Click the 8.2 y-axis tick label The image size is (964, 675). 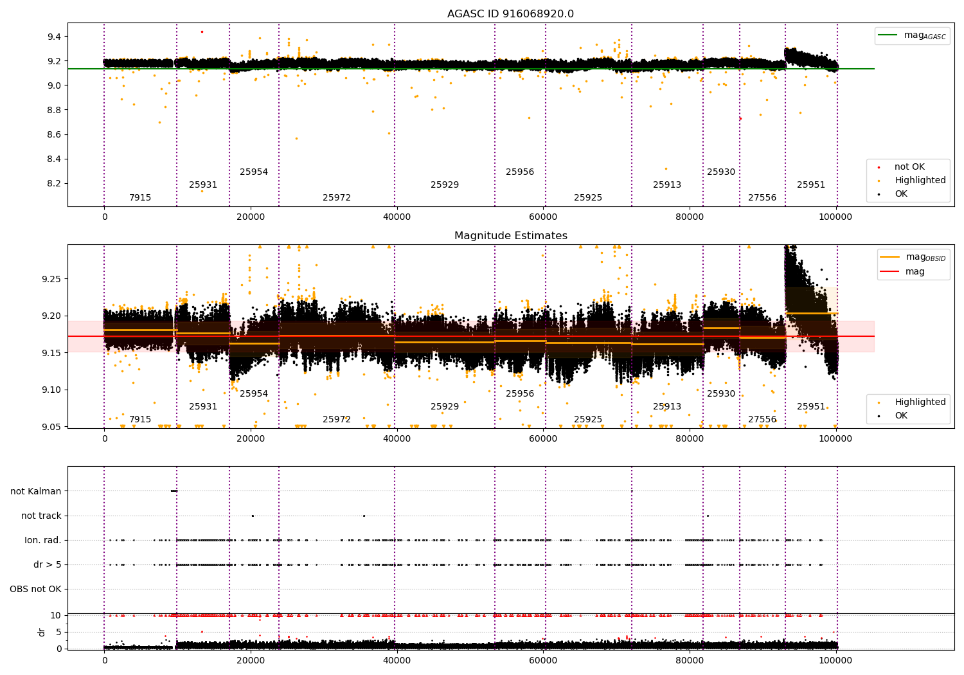(x=54, y=183)
